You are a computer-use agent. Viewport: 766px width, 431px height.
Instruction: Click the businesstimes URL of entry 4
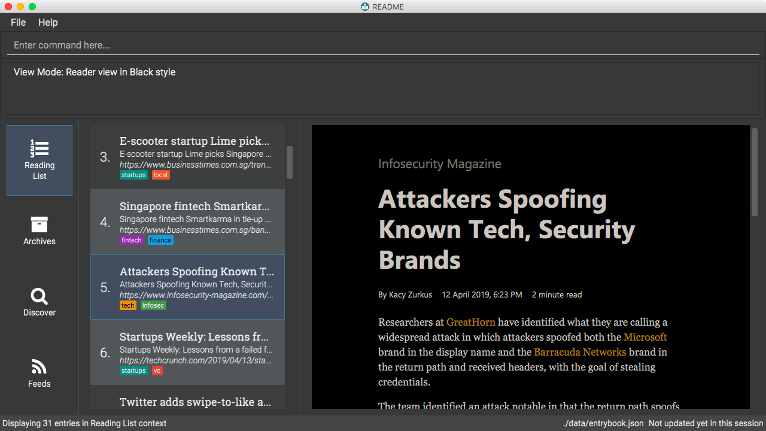(196, 230)
